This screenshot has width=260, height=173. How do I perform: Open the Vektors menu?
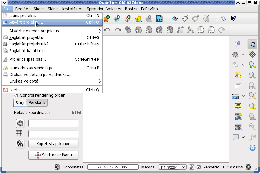(x=114, y=9)
